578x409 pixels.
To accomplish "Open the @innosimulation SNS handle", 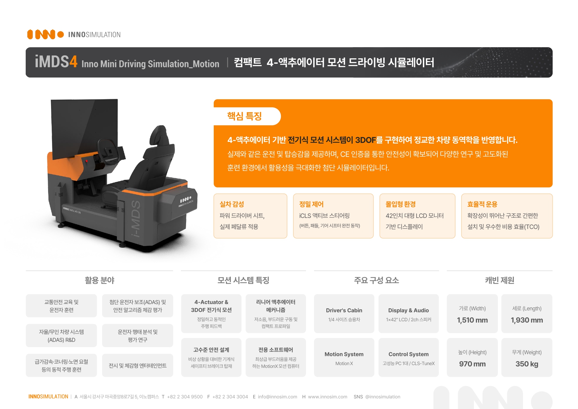I will pos(383,397).
